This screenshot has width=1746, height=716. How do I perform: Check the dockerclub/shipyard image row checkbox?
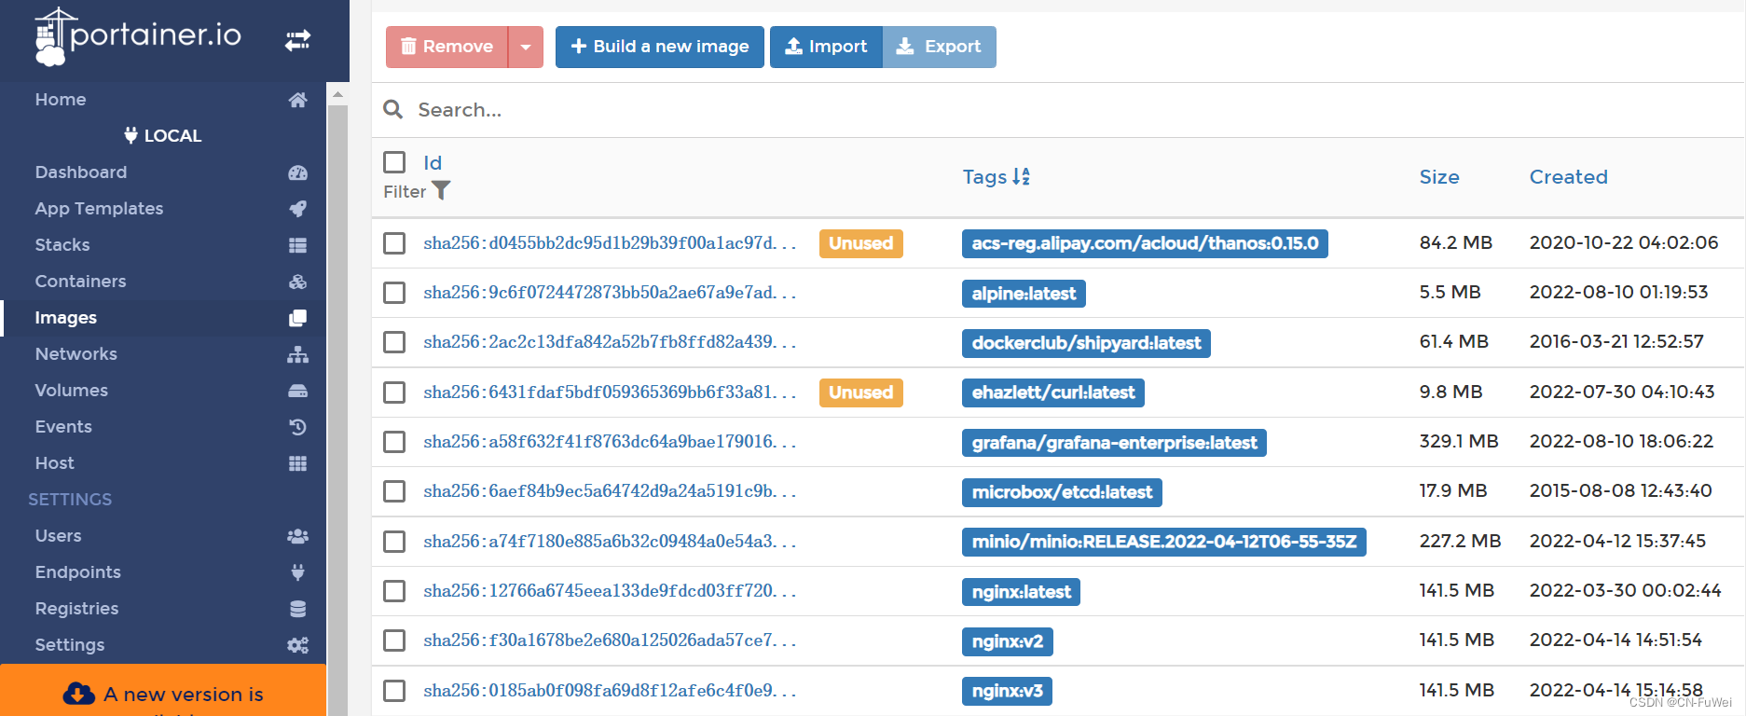(394, 342)
